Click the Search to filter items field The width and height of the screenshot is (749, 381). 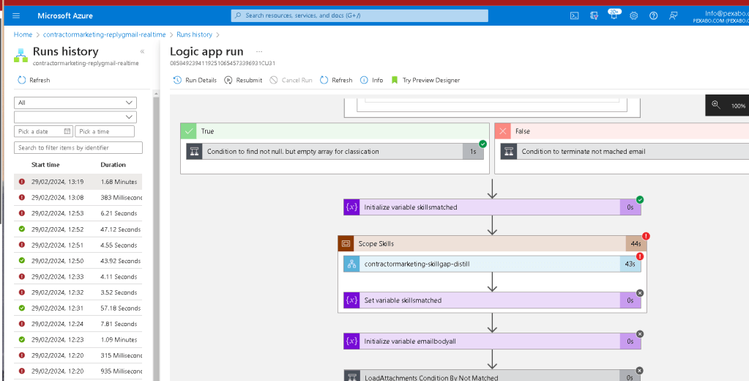(x=78, y=148)
